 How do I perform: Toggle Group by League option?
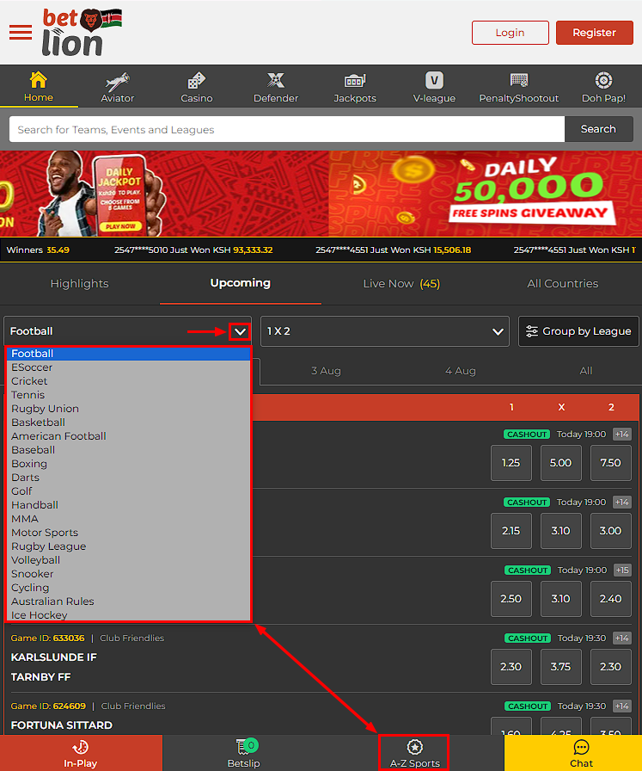click(578, 331)
